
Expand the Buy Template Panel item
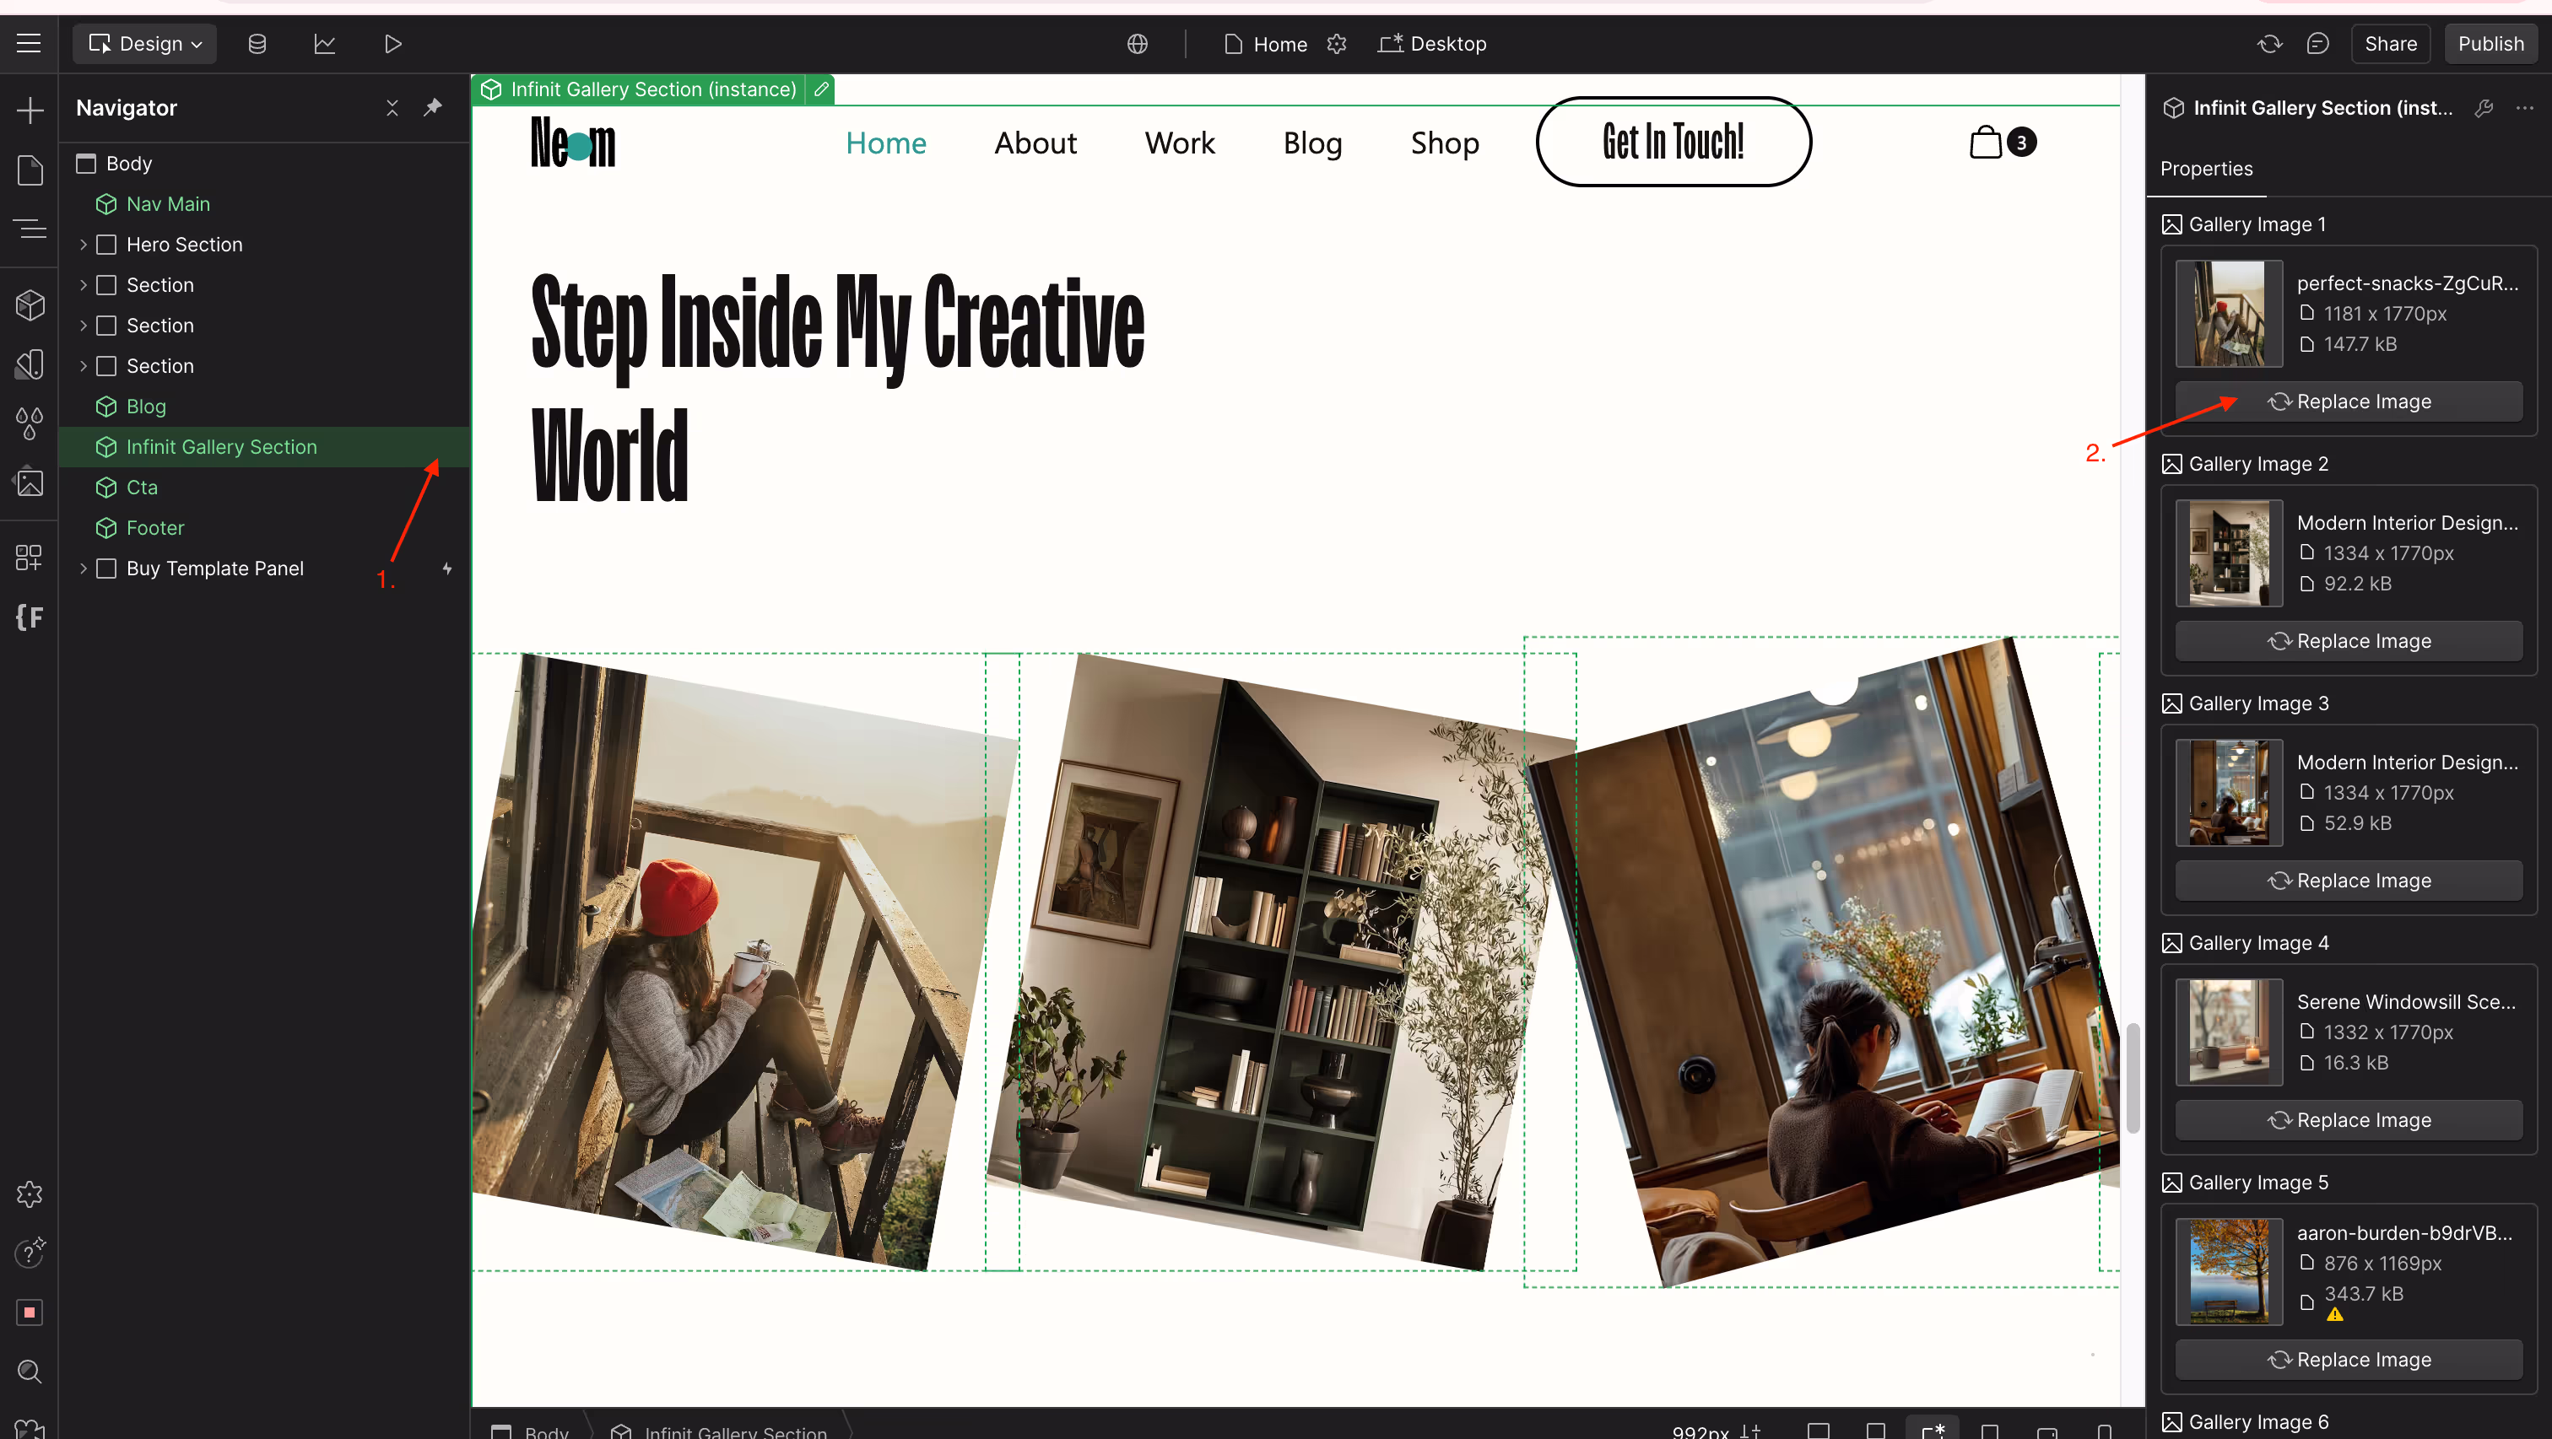click(84, 569)
